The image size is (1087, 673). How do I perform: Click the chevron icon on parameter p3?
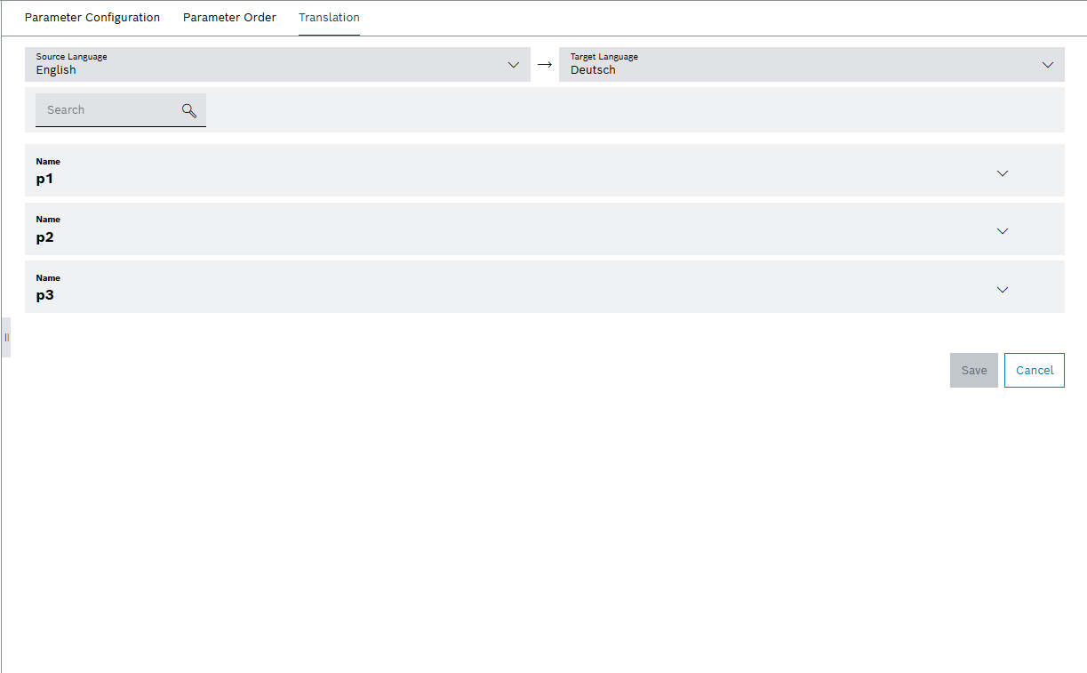(x=1003, y=290)
